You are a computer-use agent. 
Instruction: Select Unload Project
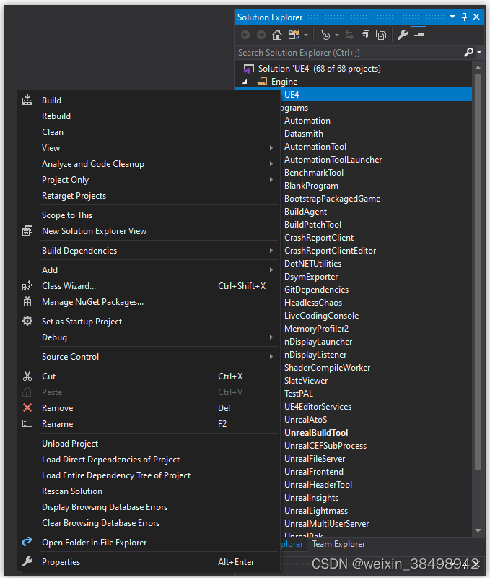tap(149, 444)
